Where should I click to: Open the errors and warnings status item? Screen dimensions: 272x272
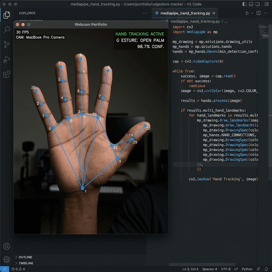click(18, 269)
